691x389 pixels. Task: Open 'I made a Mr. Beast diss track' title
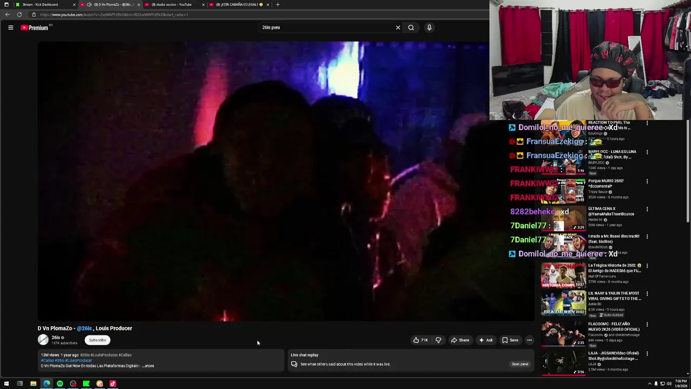click(614, 239)
